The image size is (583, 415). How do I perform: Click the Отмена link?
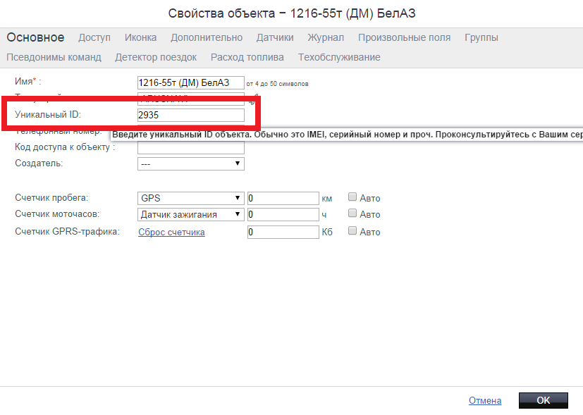(x=485, y=400)
